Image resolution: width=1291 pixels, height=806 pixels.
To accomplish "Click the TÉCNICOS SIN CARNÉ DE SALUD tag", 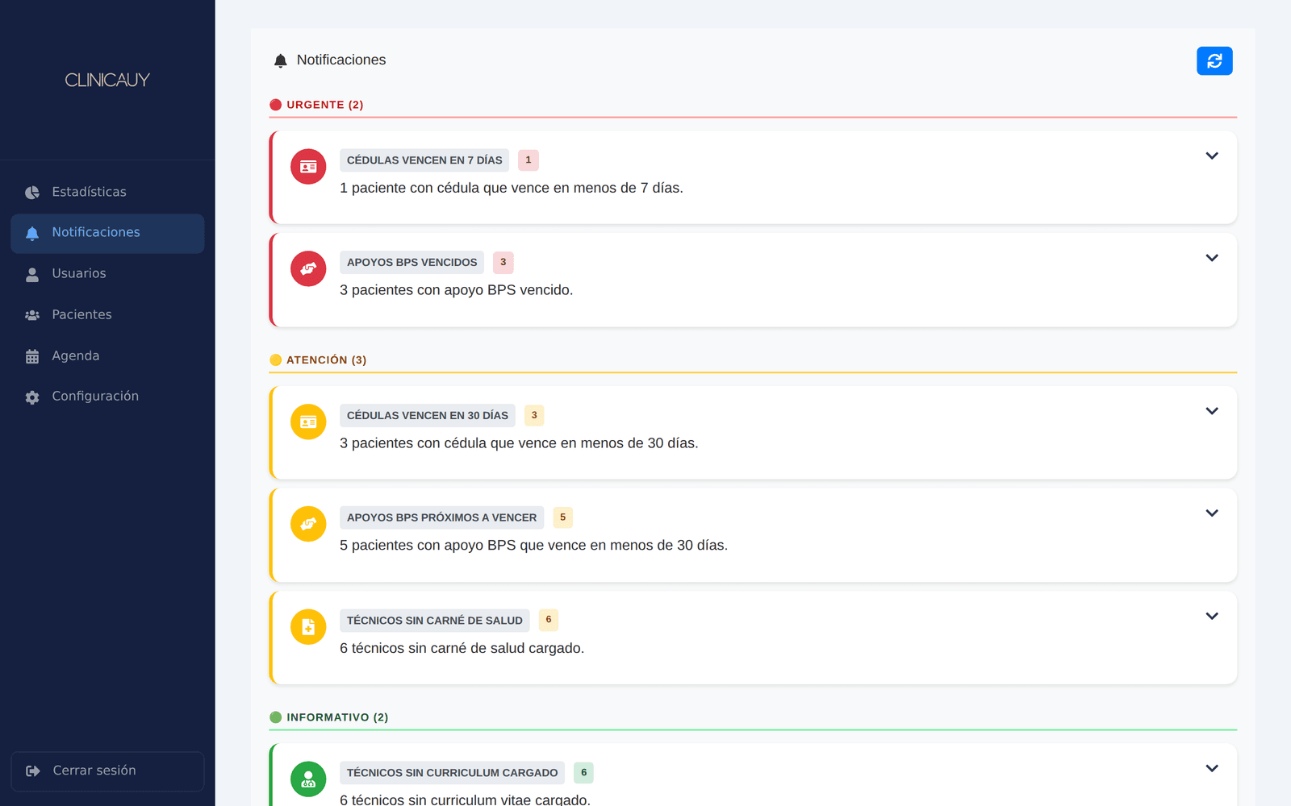I will tap(435, 621).
